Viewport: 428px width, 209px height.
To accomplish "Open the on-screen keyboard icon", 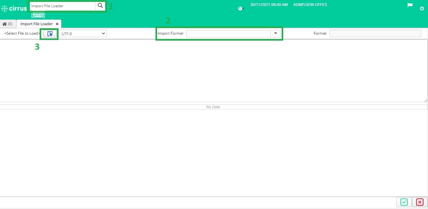I will pyautogui.click(x=38, y=14).
